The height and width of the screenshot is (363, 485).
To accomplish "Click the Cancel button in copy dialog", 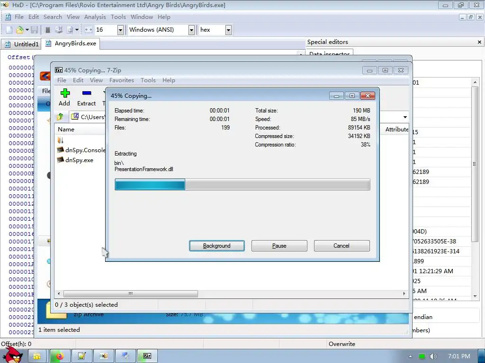I will coord(341,246).
